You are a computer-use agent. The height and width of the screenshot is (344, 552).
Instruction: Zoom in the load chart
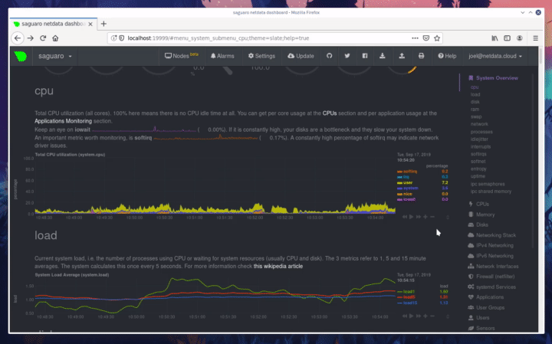(426, 316)
